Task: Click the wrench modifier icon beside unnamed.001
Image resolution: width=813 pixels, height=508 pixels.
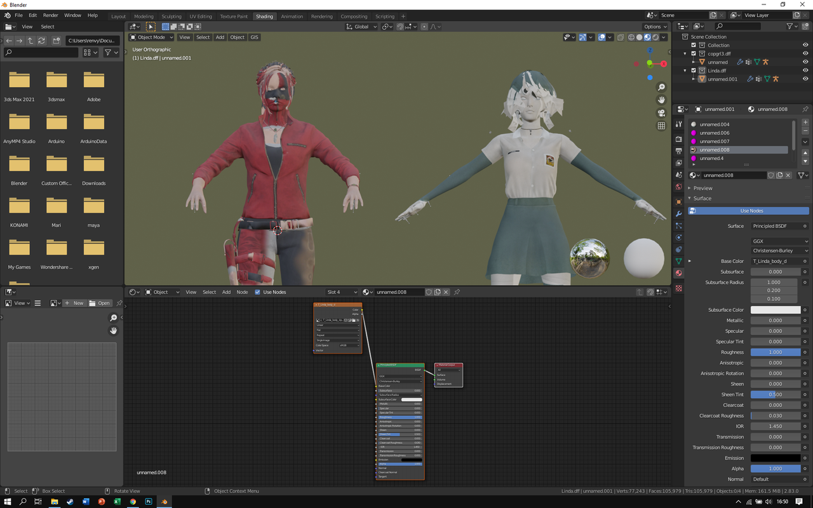Action: (x=751, y=79)
